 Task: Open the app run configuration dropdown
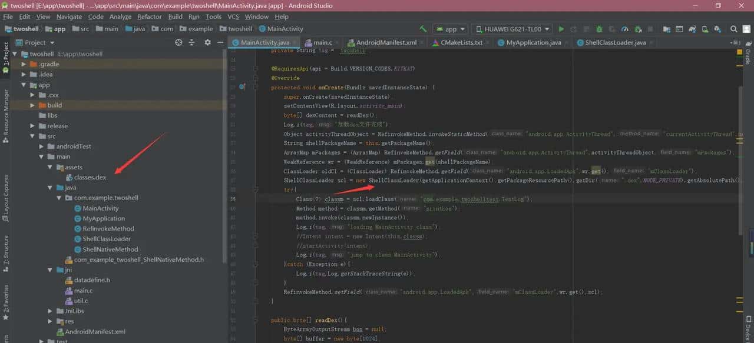point(450,29)
